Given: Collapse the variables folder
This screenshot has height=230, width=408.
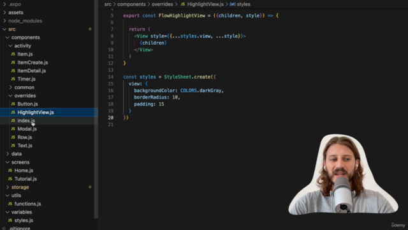Looking at the screenshot, I should tap(8, 212).
